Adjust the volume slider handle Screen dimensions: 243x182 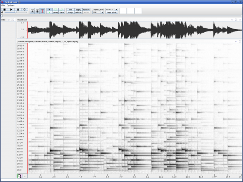pos(16,12)
